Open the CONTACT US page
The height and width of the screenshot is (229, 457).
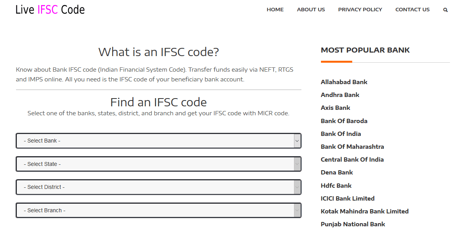(412, 9)
